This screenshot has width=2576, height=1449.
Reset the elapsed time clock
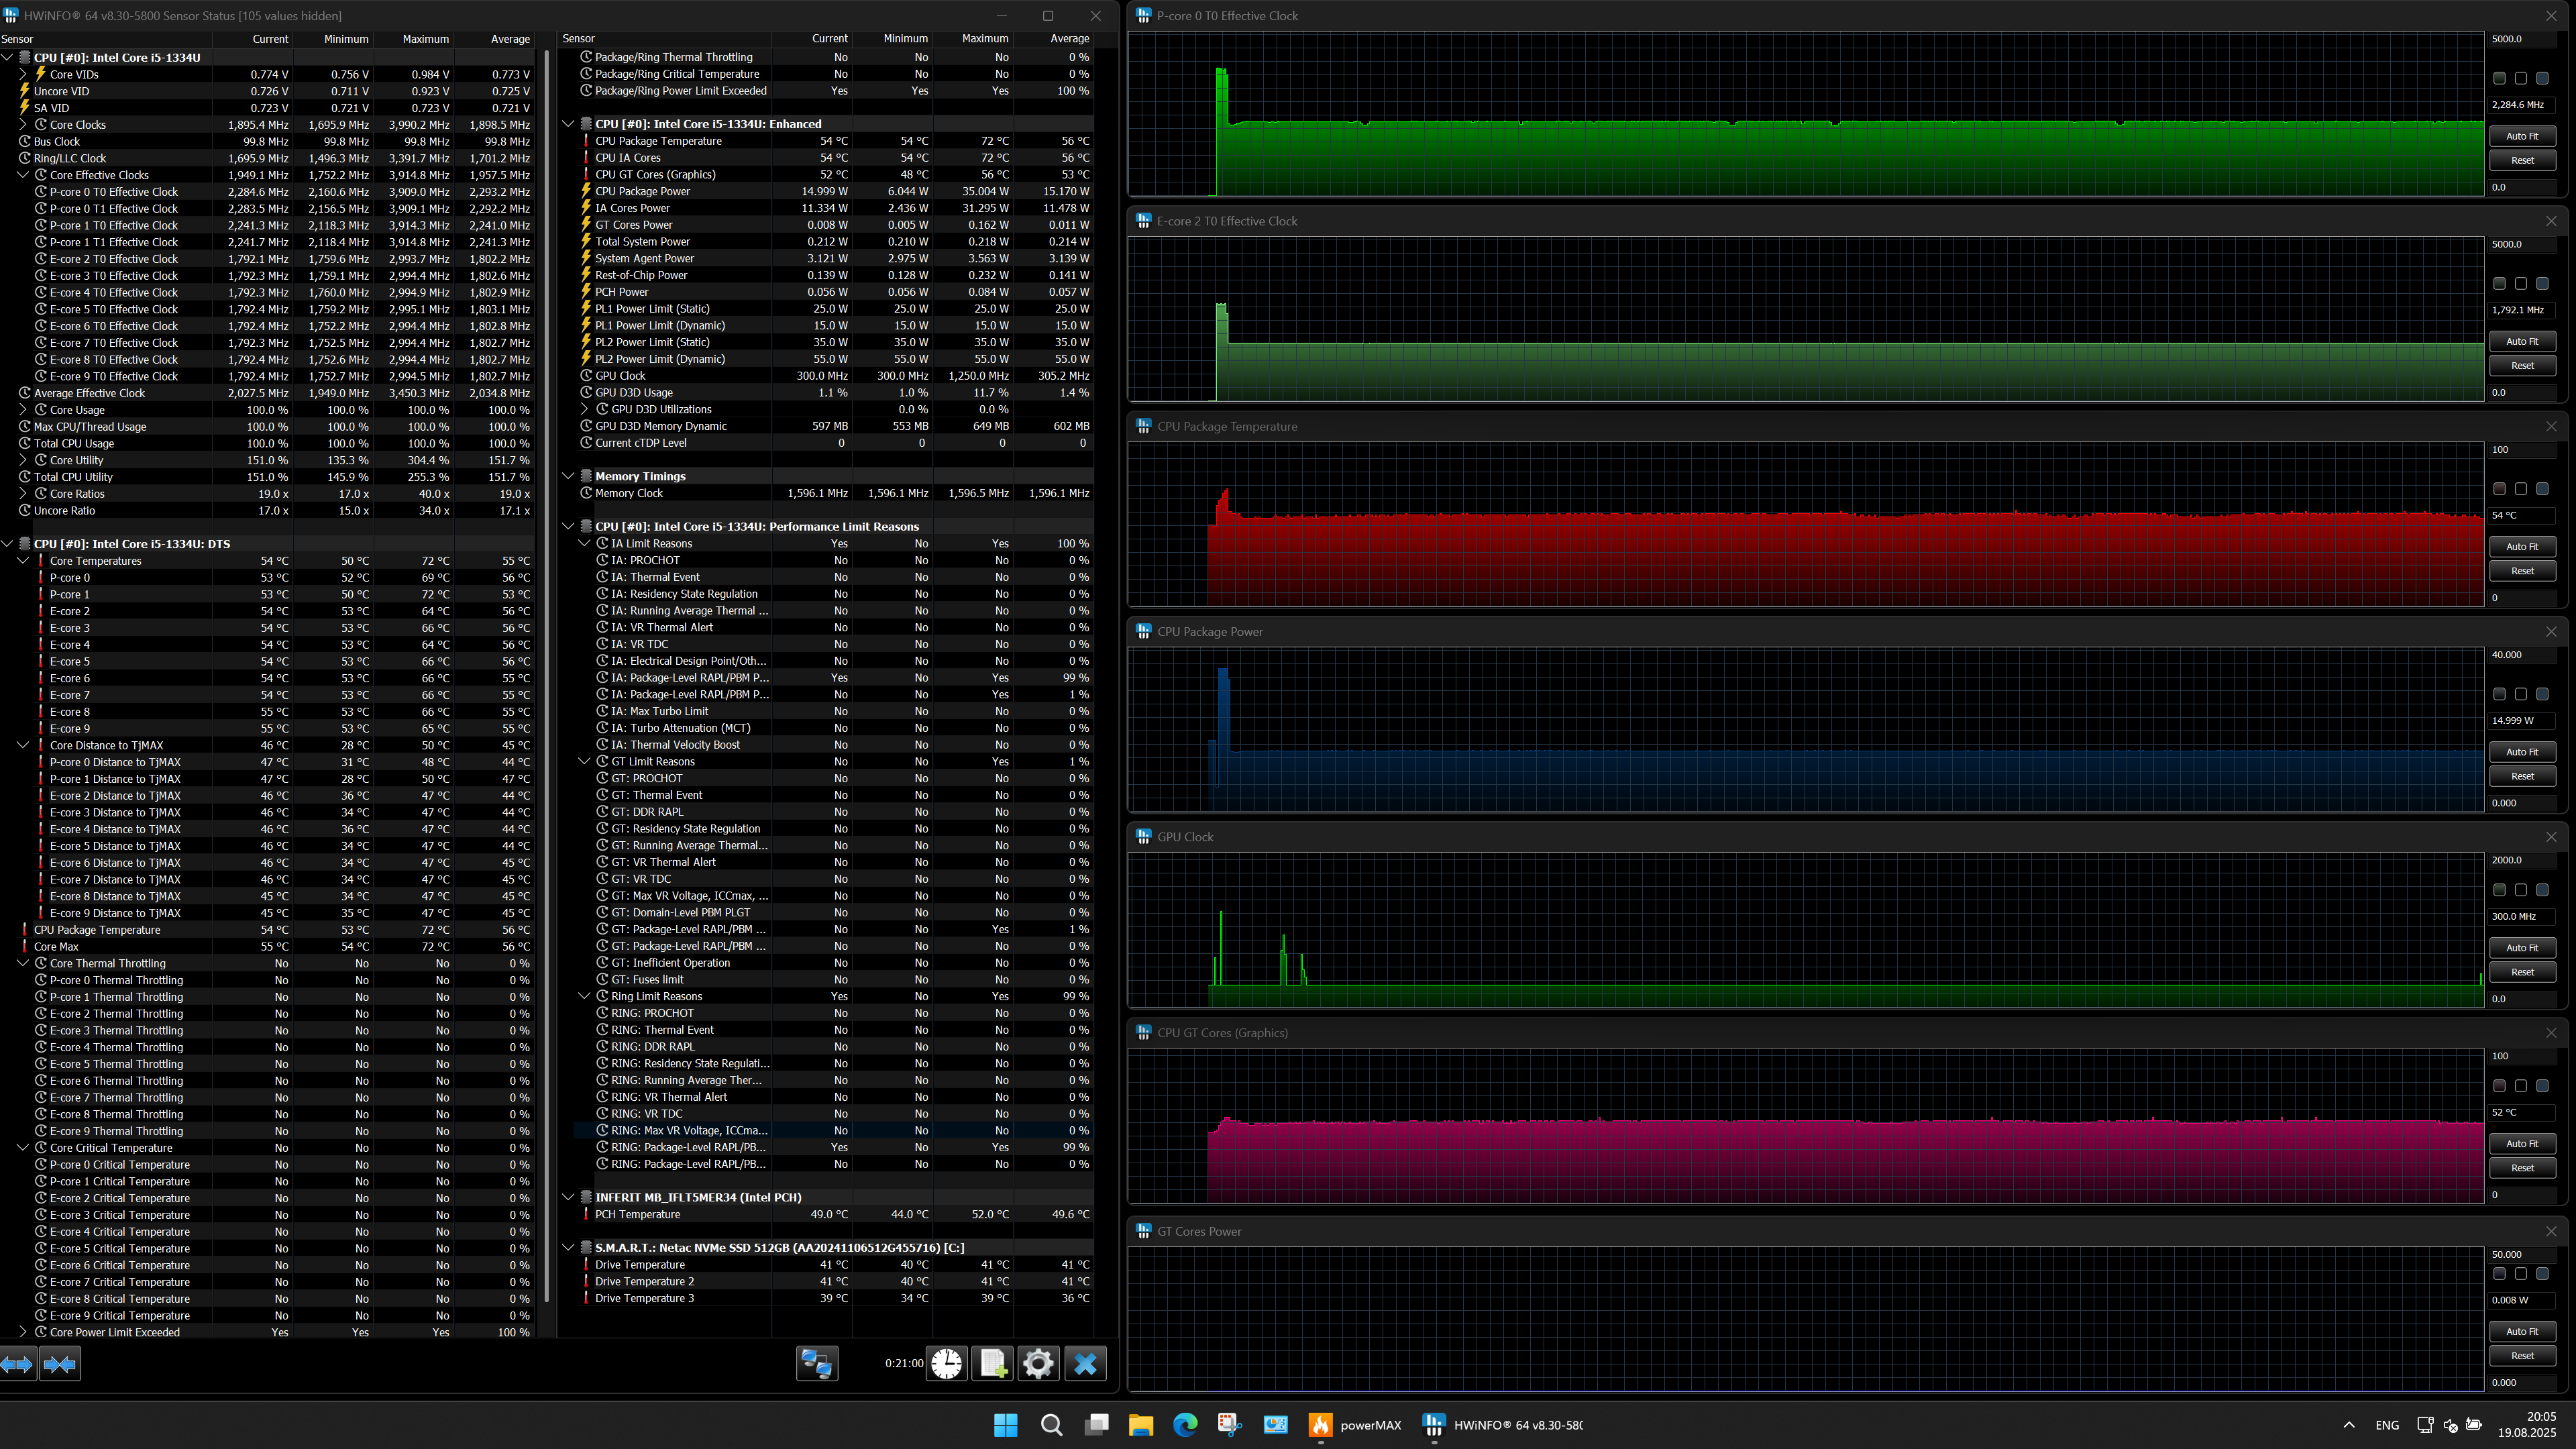[x=946, y=1363]
